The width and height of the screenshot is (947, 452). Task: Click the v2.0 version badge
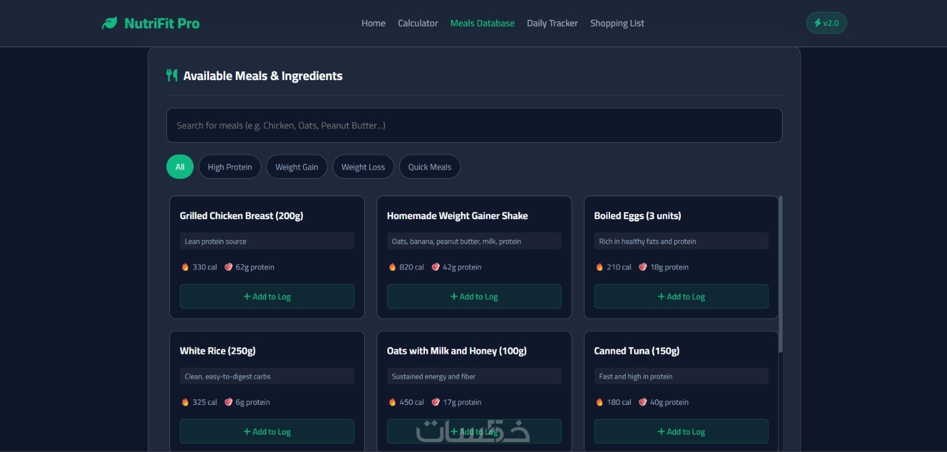(826, 23)
